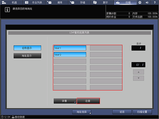Open the 存储 (Store) tab
The width and height of the screenshot is (159, 119).
[80, 2]
